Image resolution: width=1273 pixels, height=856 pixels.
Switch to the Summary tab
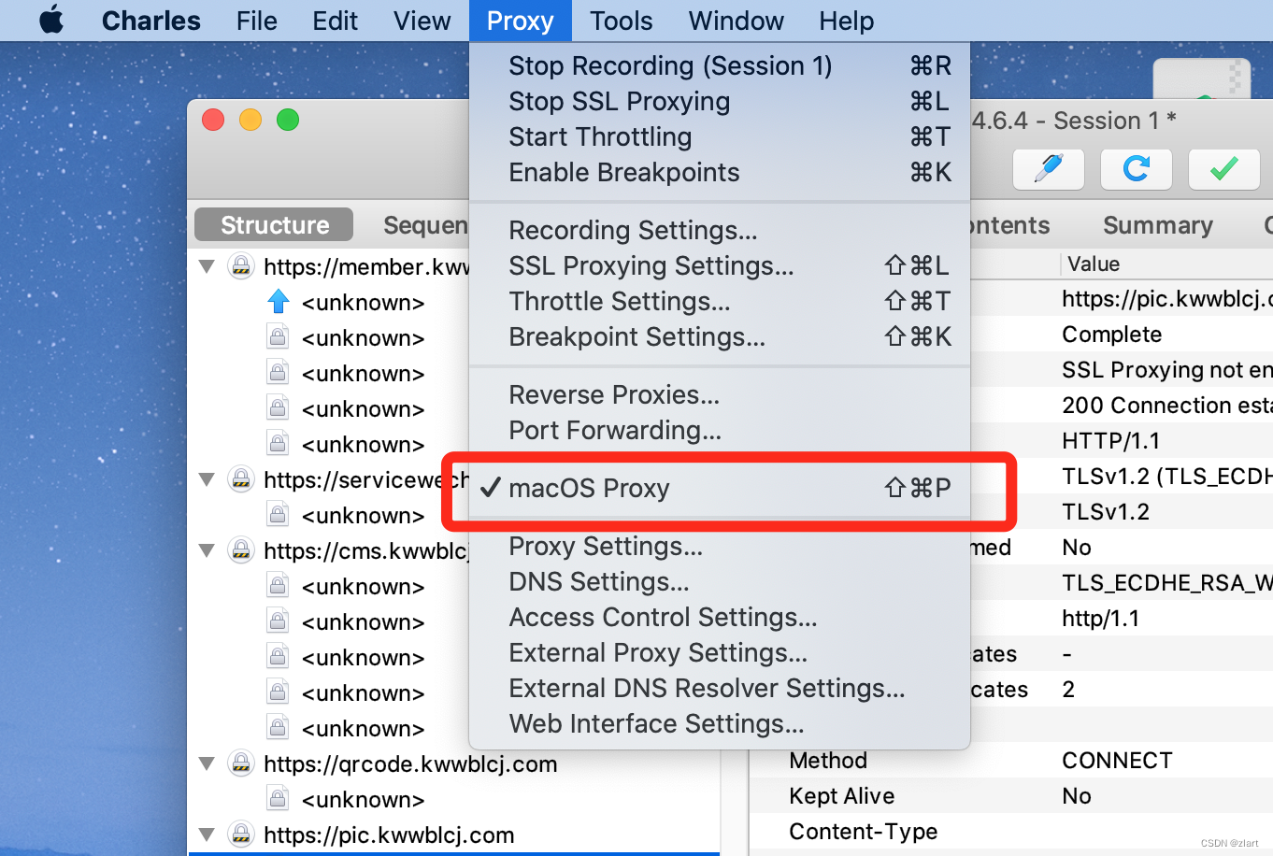click(1157, 225)
